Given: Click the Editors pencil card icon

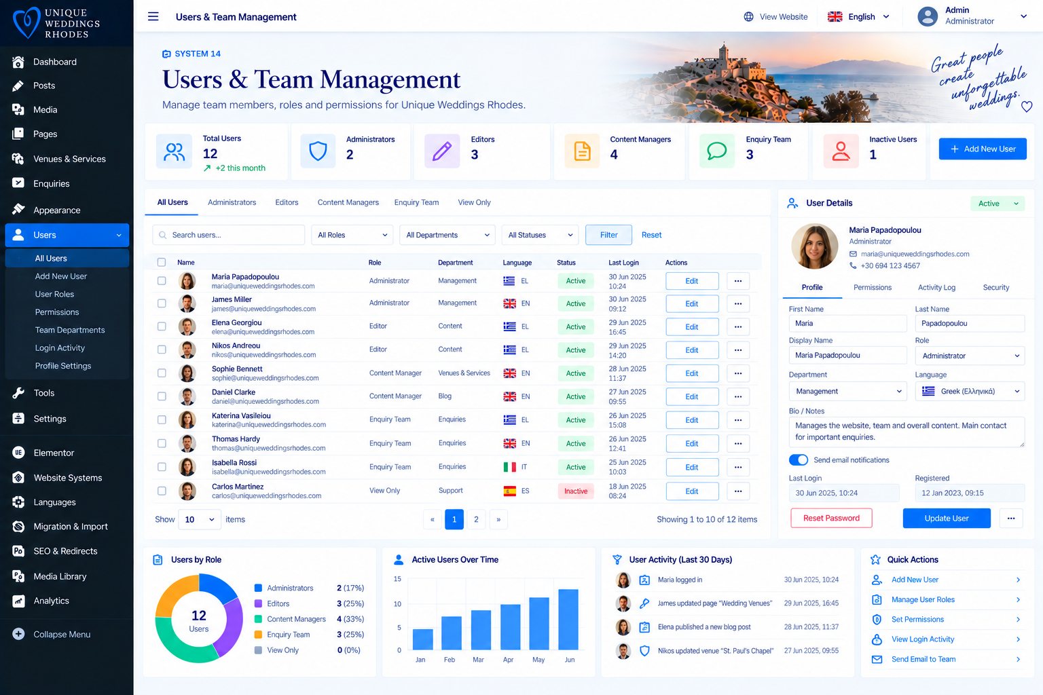Looking at the screenshot, I should (442, 151).
